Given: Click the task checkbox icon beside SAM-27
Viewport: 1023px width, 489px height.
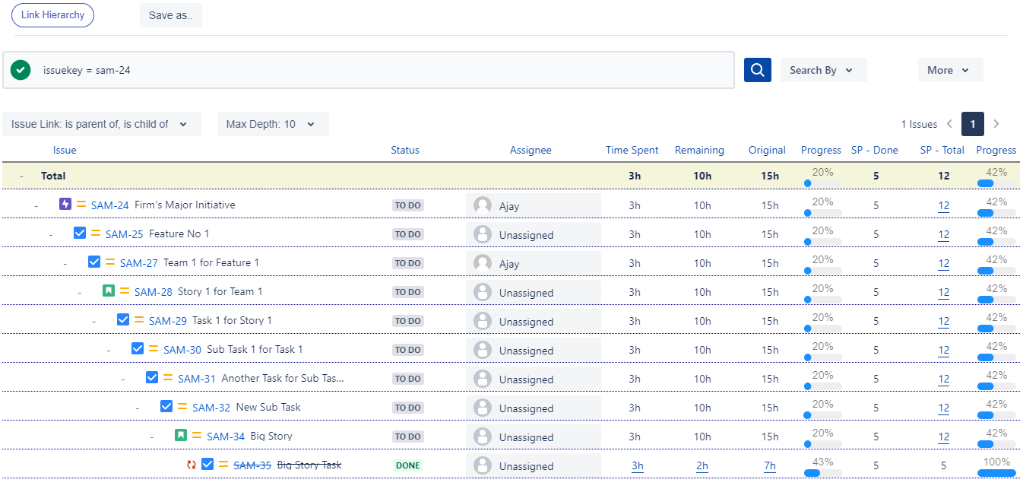Looking at the screenshot, I should (94, 262).
